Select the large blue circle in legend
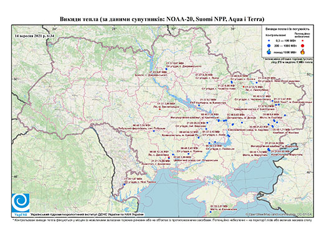The image size is (324, 229). point(269,45)
